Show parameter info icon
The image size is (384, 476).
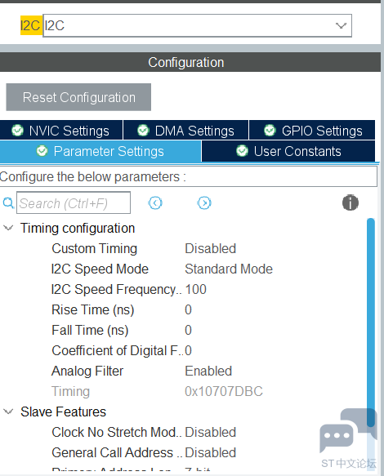[x=351, y=202]
